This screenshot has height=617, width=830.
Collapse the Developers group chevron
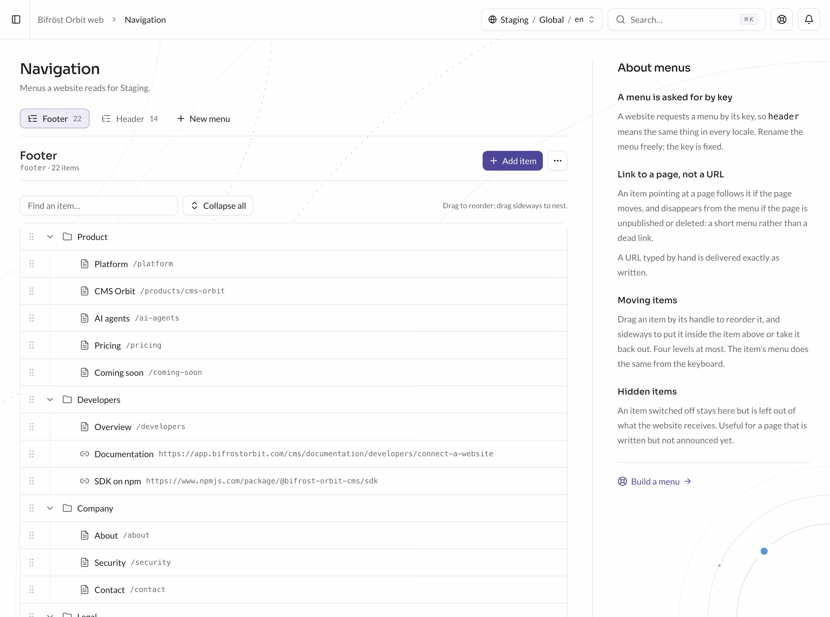click(x=50, y=400)
